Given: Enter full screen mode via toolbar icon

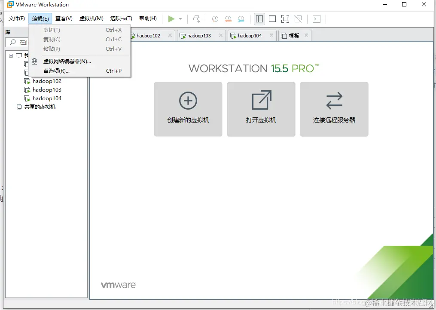Looking at the screenshot, I should click(x=285, y=19).
